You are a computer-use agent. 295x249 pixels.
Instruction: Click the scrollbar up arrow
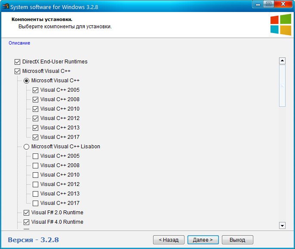click(x=282, y=61)
